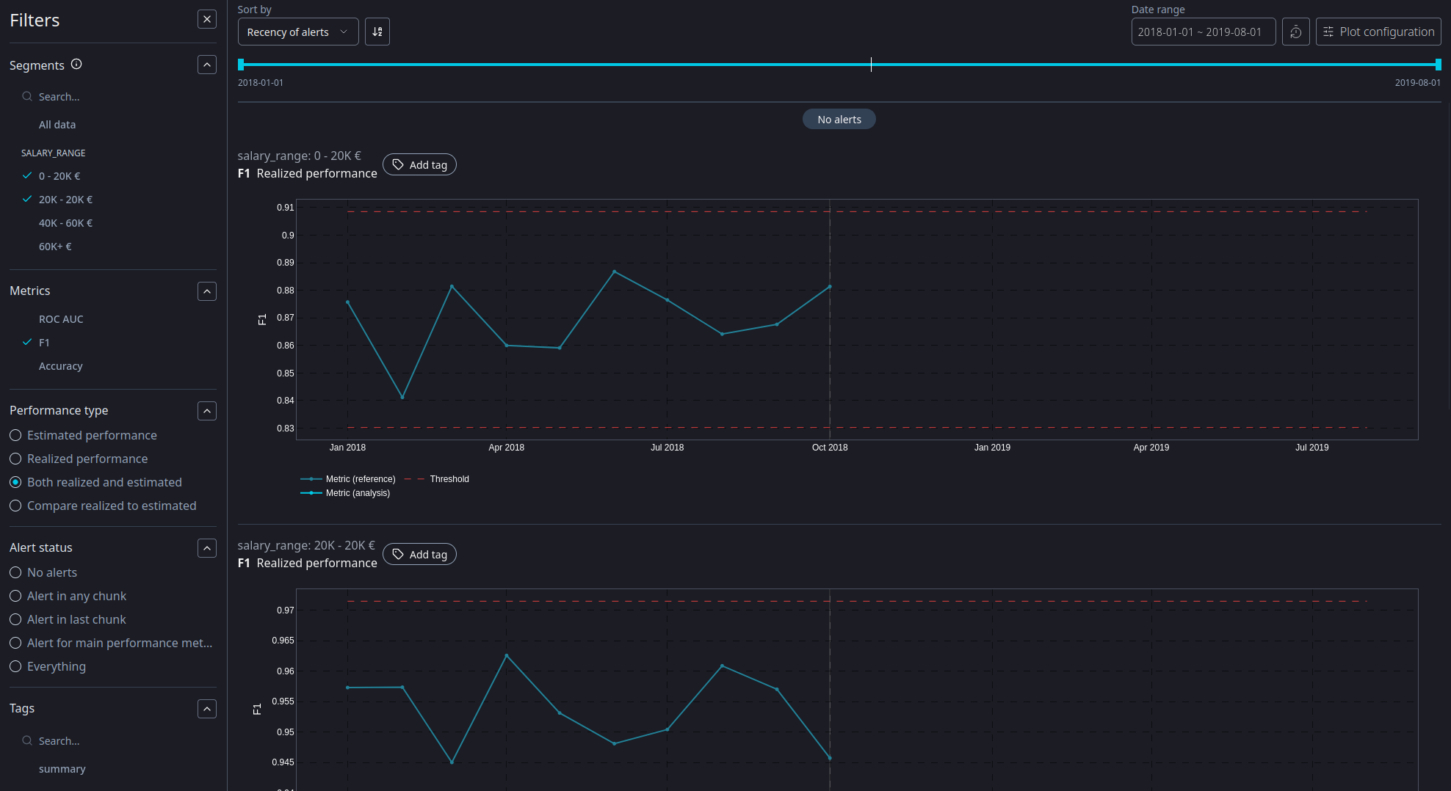Open Plot configuration settings

click(1378, 32)
